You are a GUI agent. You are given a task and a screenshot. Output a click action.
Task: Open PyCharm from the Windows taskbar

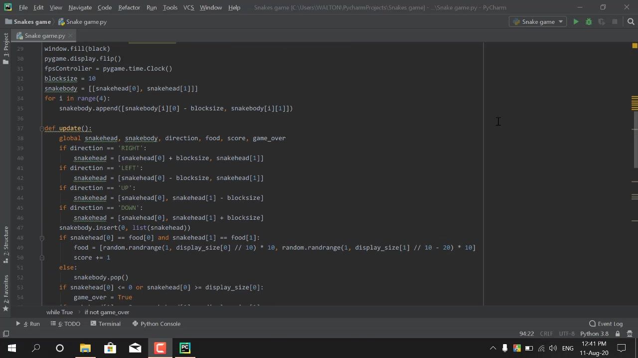click(185, 348)
